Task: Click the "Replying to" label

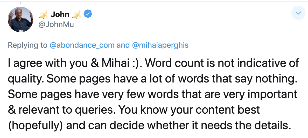Action: (x=27, y=45)
